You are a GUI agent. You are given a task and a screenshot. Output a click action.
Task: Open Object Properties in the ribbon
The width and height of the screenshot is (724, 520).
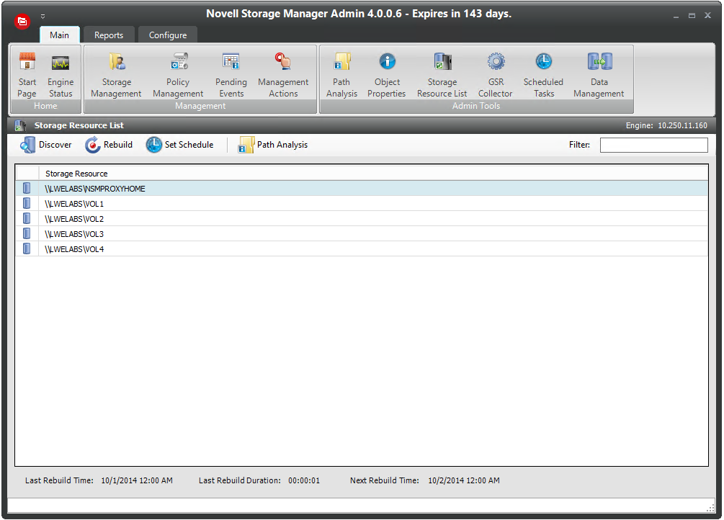(x=387, y=75)
